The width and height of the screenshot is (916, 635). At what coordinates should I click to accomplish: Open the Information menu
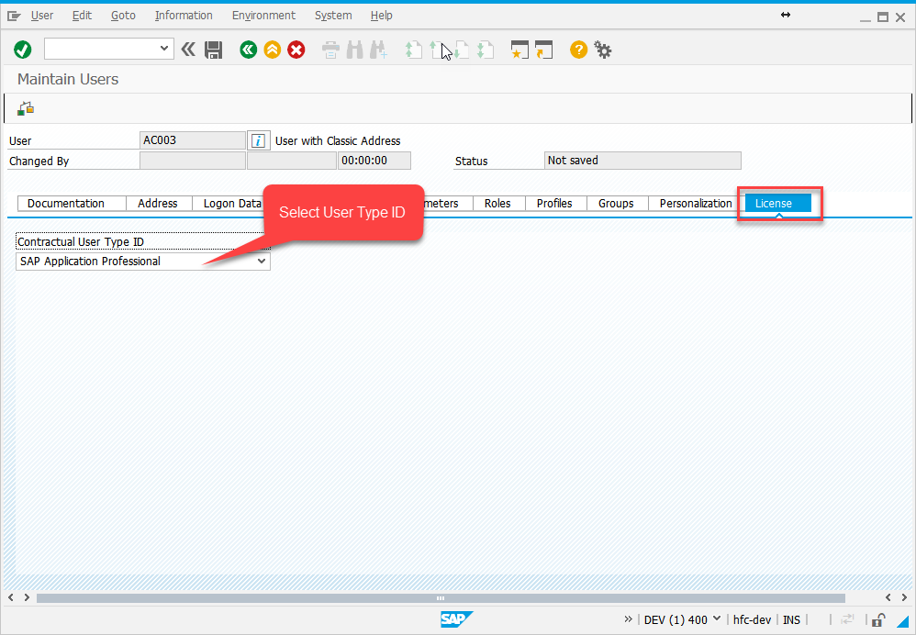point(184,16)
